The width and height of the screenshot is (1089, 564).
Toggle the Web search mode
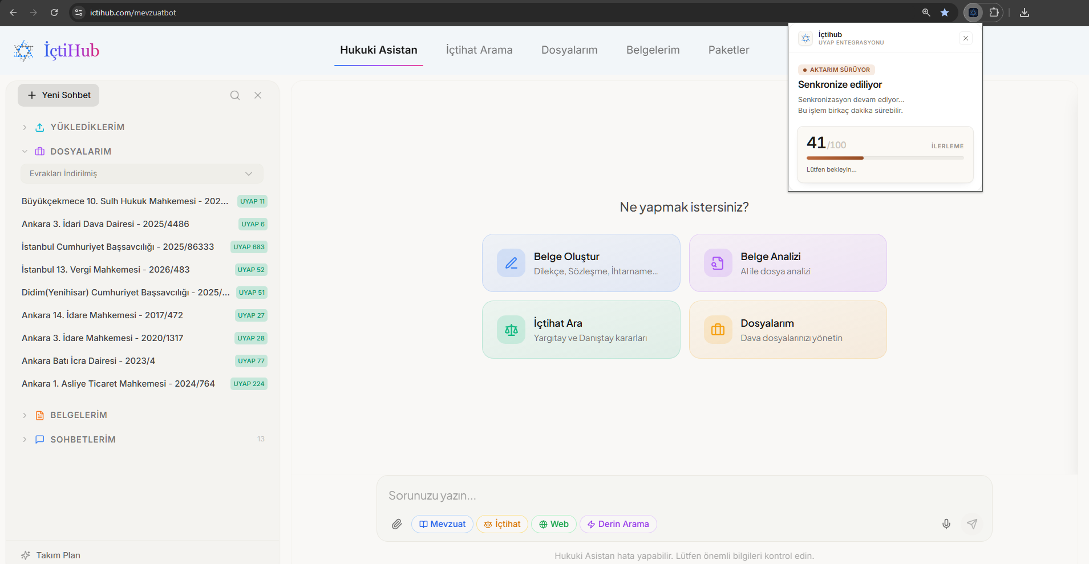click(x=554, y=524)
